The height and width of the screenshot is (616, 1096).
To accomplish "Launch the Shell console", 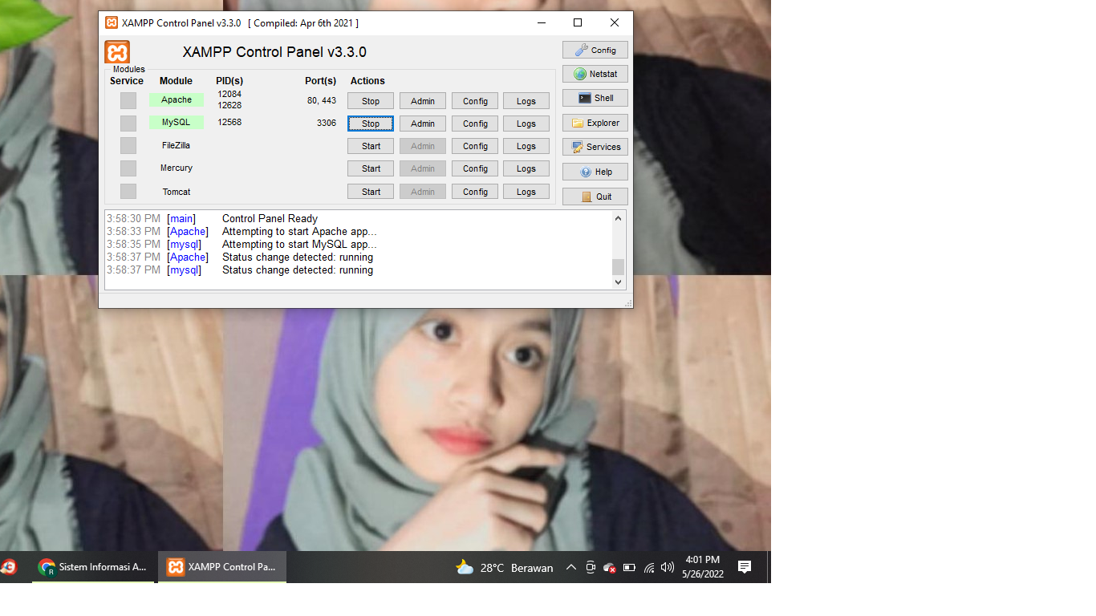I will tap(595, 98).
